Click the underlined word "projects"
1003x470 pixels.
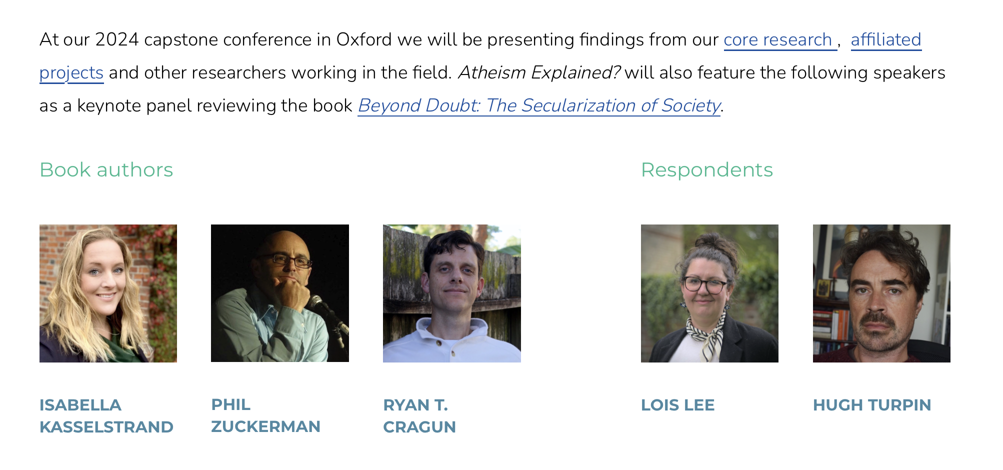pyautogui.click(x=71, y=73)
